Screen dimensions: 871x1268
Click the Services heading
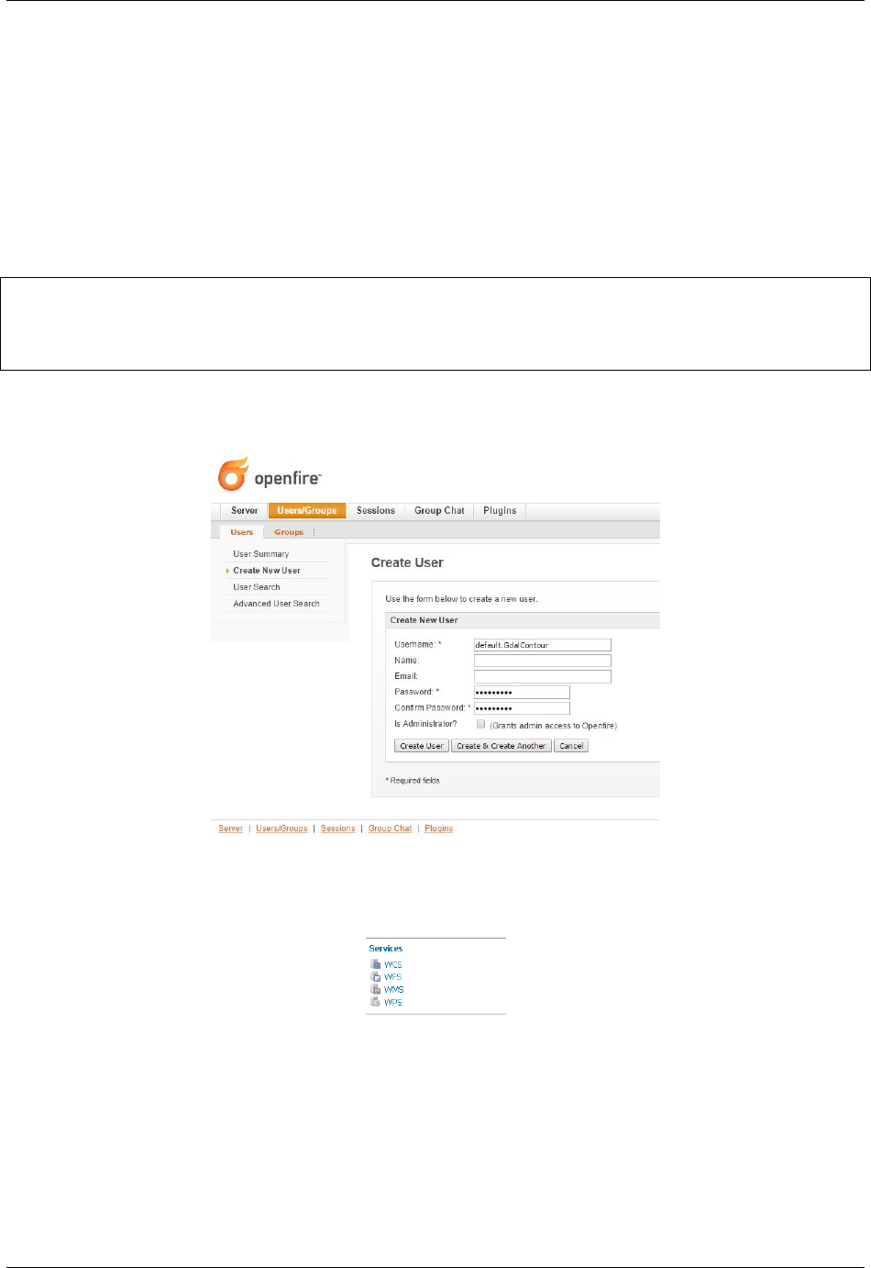385,949
